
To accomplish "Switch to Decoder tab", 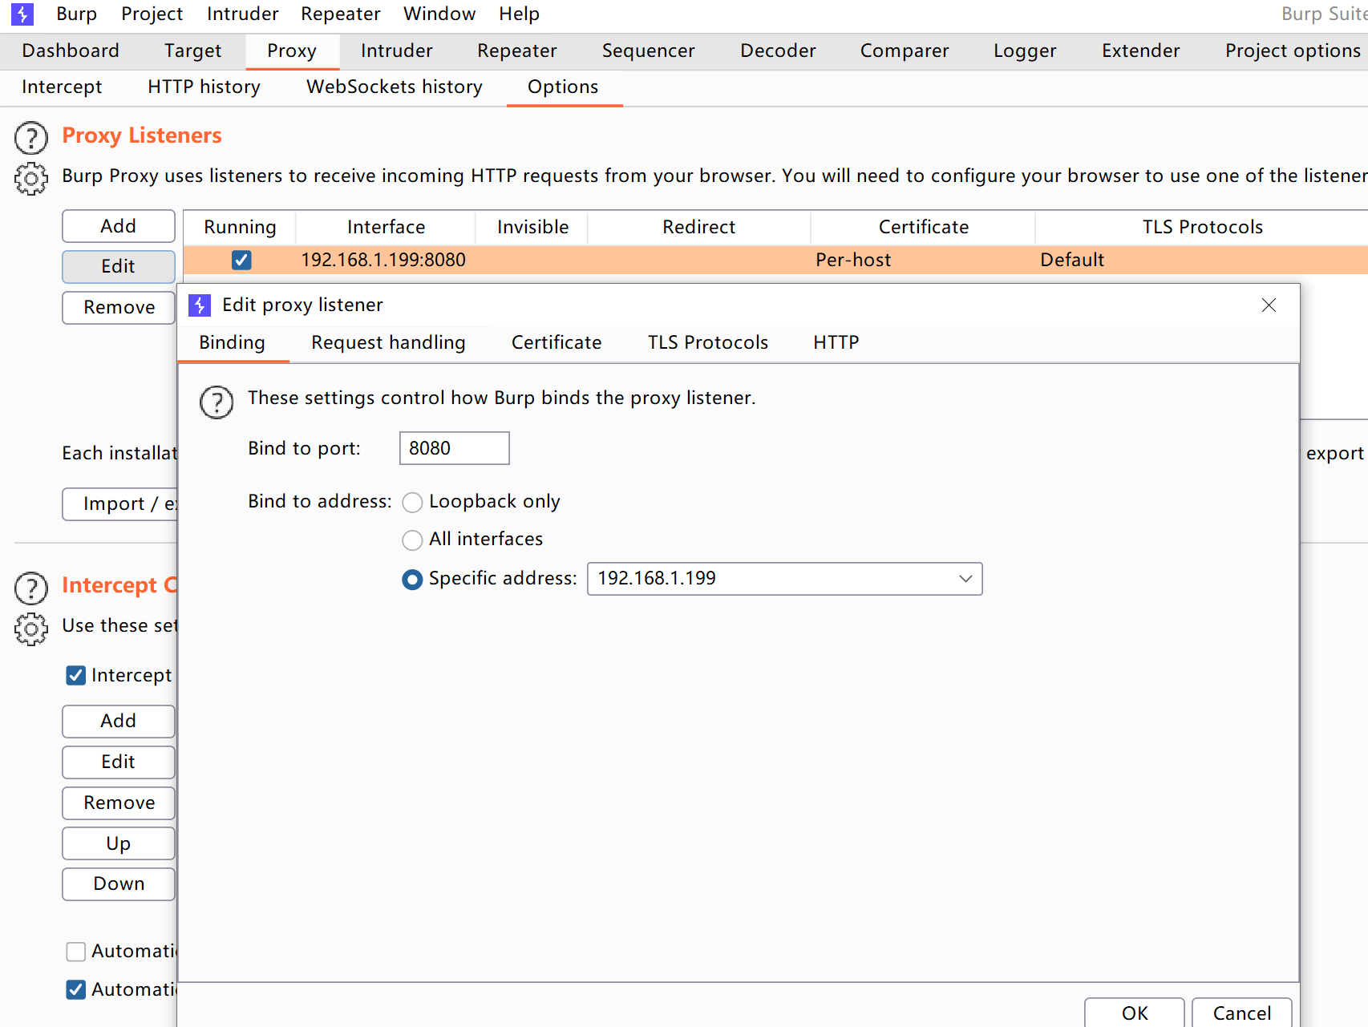I will [778, 51].
